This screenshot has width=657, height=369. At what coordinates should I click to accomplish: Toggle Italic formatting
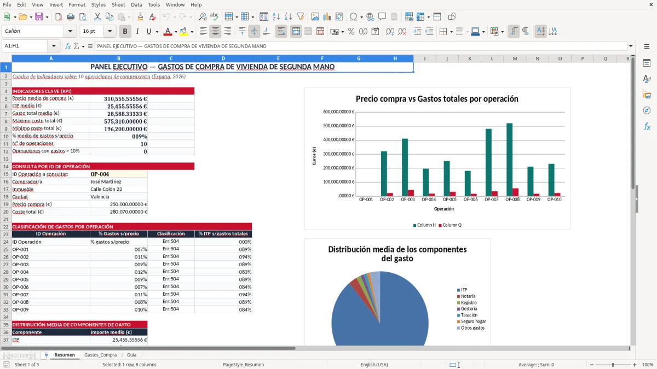137,32
